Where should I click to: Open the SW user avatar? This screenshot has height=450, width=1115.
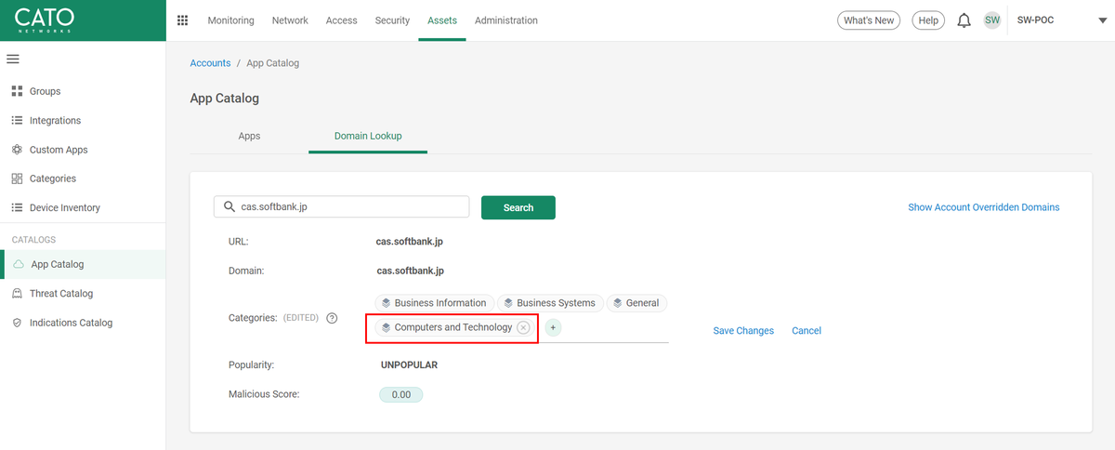coord(992,20)
